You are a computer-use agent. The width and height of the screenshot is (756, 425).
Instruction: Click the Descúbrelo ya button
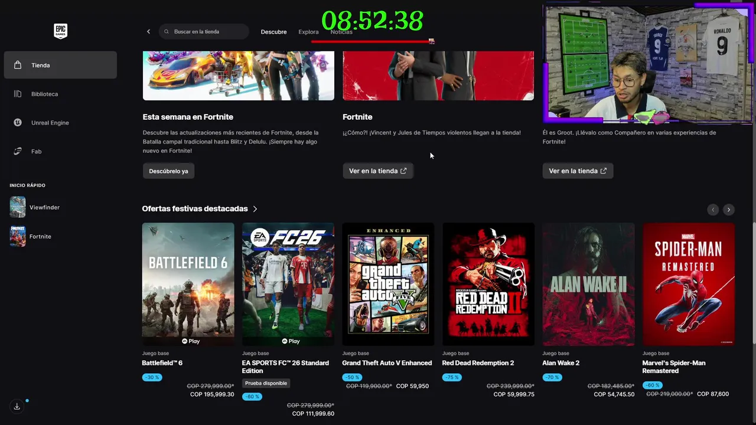tap(168, 171)
